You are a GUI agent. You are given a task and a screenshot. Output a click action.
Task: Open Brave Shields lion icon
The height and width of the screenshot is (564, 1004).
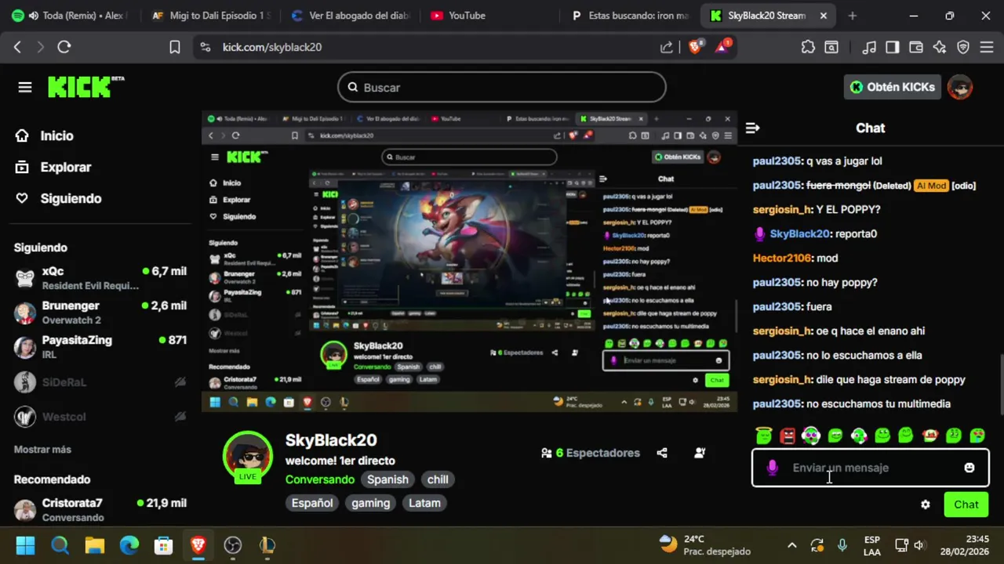click(x=695, y=47)
